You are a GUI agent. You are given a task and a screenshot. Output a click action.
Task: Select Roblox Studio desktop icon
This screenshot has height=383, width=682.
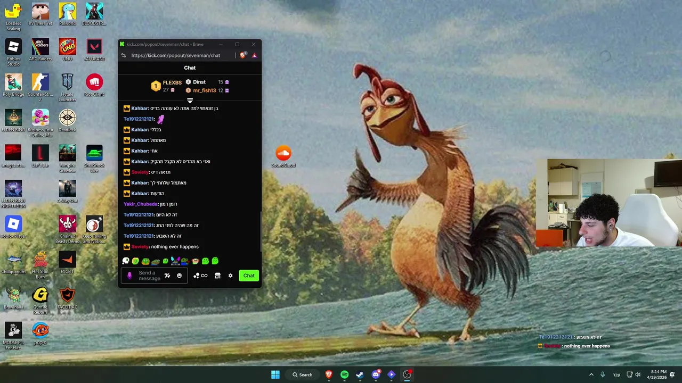click(13, 52)
